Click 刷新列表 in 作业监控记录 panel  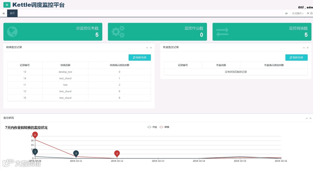(296, 57)
